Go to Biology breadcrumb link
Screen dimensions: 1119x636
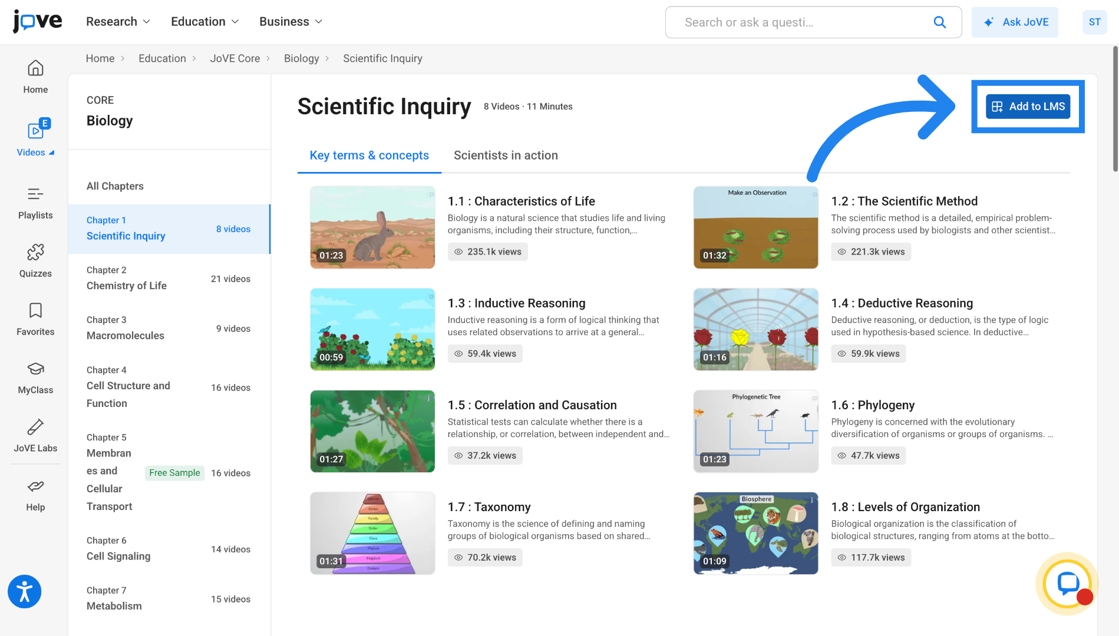coord(302,58)
